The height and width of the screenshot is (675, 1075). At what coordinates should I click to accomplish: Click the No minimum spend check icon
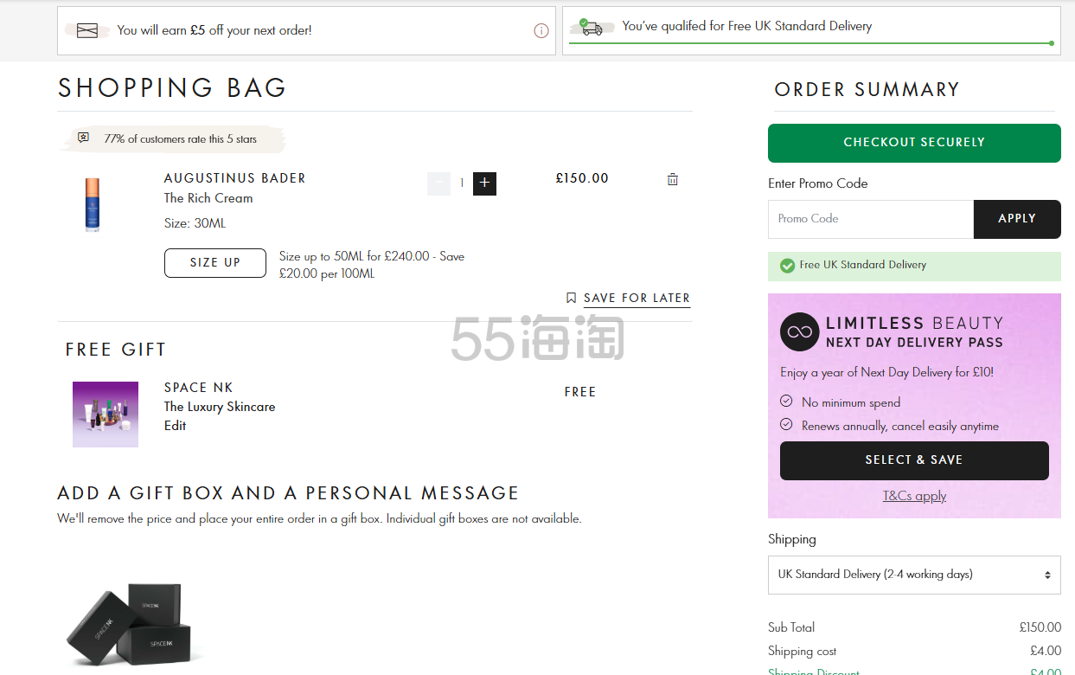[786, 402]
